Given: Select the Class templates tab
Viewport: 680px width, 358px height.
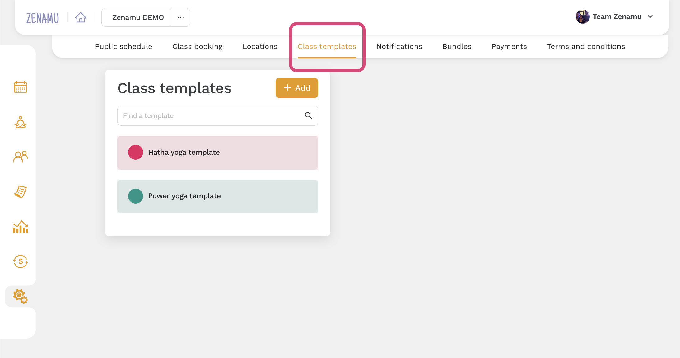Looking at the screenshot, I should pyautogui.click(x=327, y=46).
